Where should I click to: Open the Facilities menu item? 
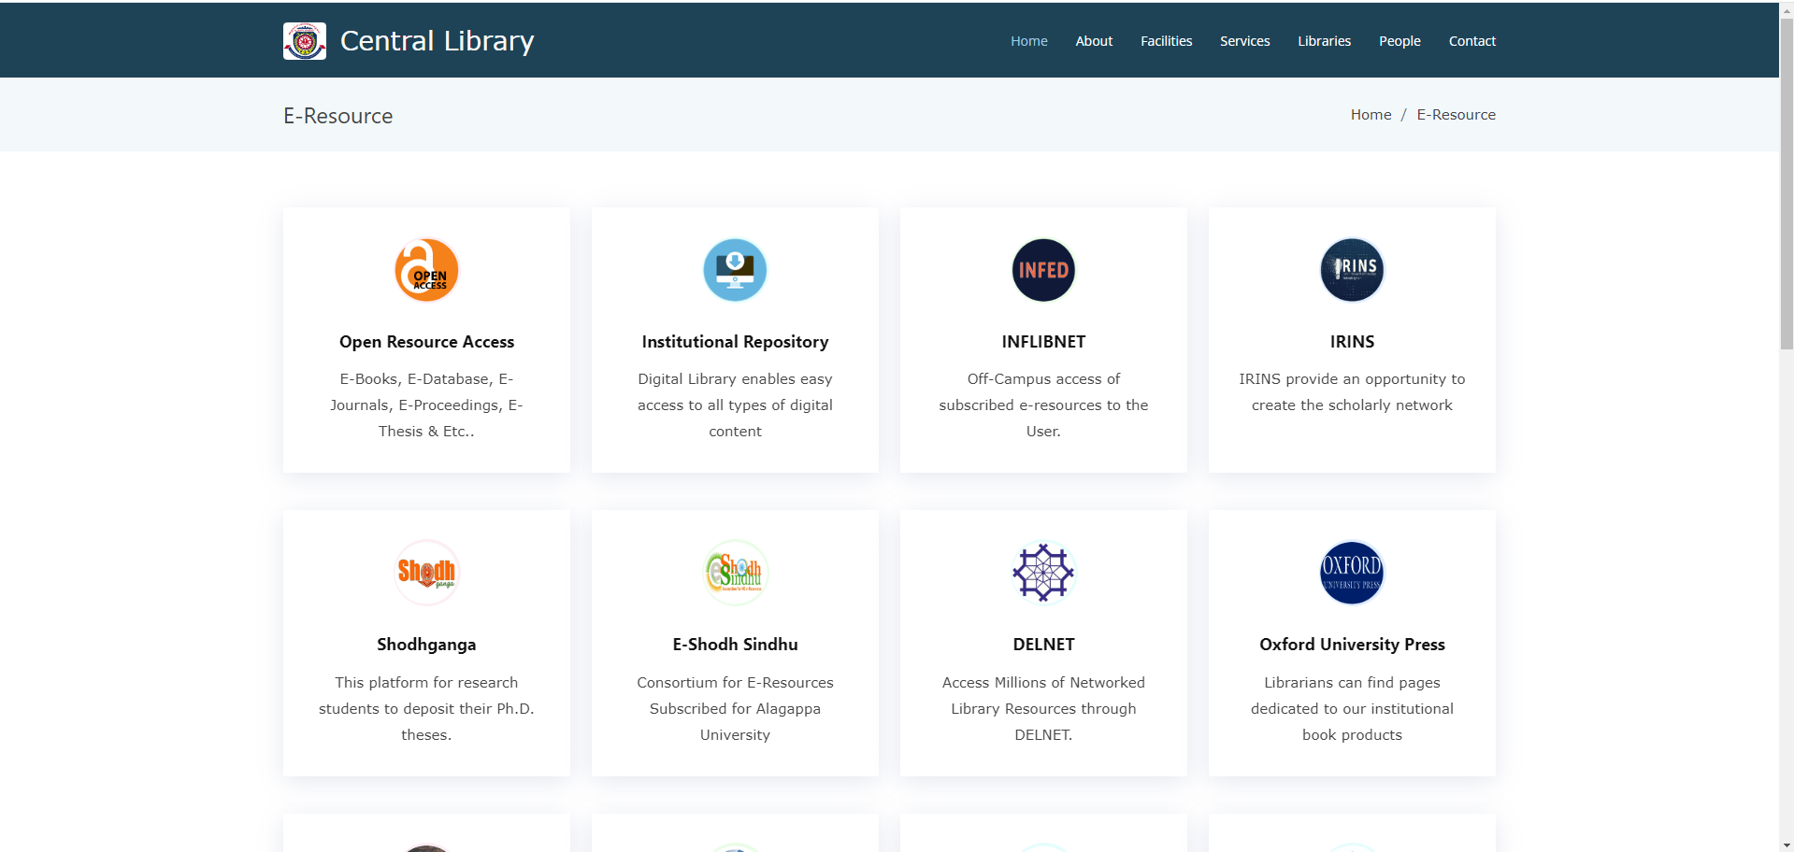click(x=1166, y=41)
